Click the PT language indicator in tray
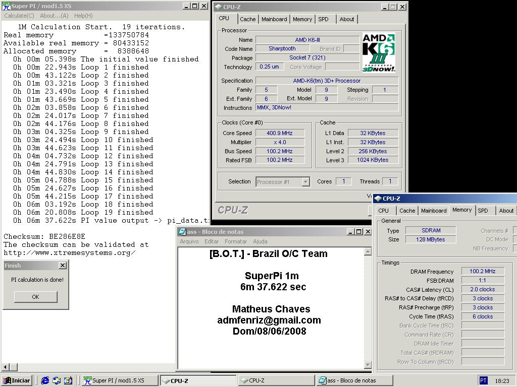Screen dimensions: 517x387 coord(483,380)
